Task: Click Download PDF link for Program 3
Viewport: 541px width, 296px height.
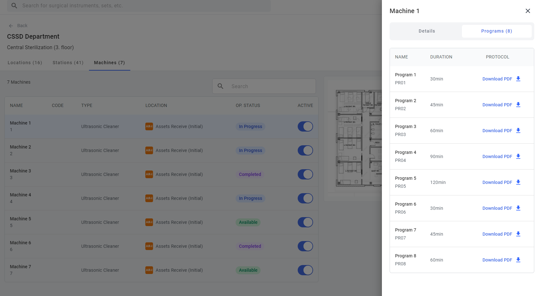Action: [497, 131]
